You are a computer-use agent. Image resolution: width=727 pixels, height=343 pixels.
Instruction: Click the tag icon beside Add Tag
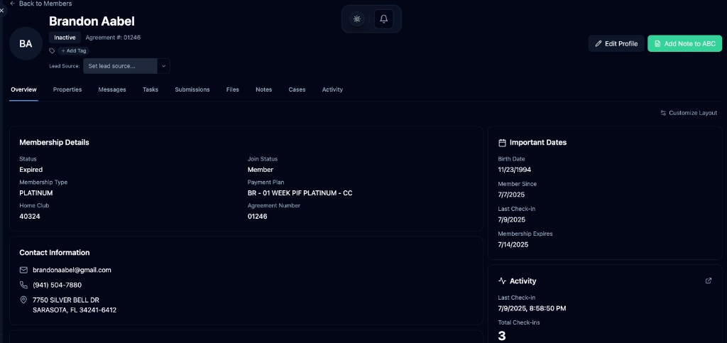click(52, 51)
